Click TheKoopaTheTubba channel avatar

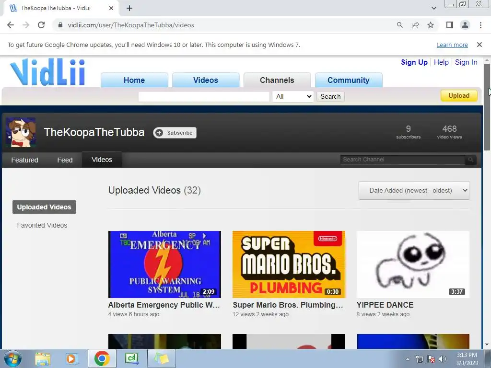pos(21,132)
